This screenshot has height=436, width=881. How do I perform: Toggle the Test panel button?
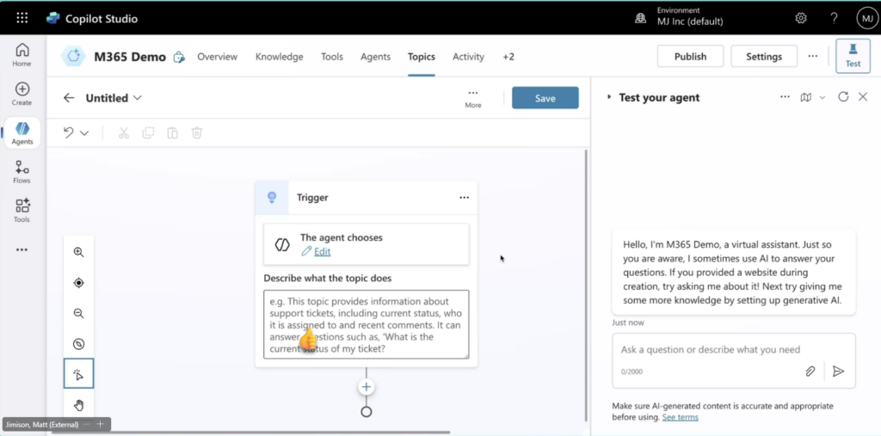(x=853, y=56)
